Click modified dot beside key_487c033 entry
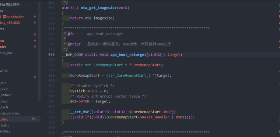280x137 pixels. click(35, 22)
